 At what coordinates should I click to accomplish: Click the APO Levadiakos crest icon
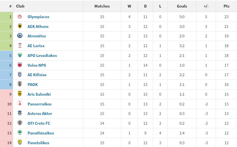coord(20,56)
